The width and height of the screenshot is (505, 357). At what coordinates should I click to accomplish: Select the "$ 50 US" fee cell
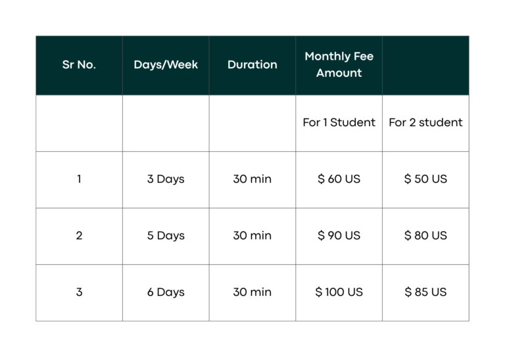pyautogui.click(x=425, y=179)
